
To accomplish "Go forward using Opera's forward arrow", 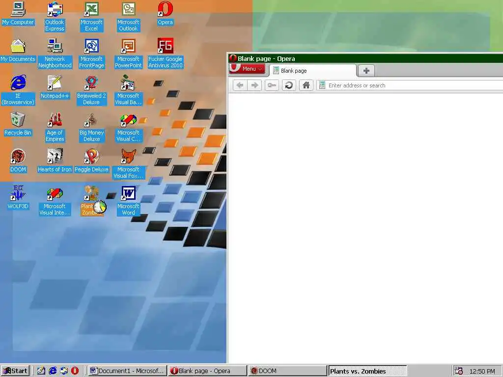I will pos(255,85).
